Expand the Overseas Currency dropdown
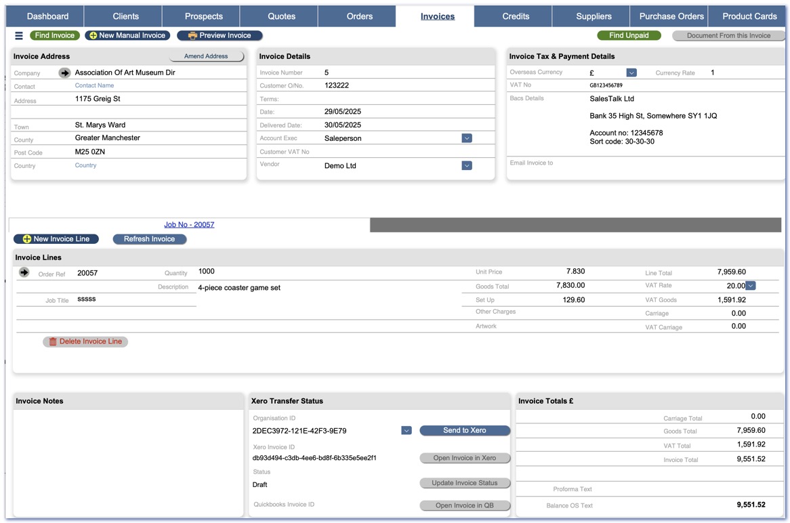The height and width of the screenshot is (523, 790). coord(631,72)
